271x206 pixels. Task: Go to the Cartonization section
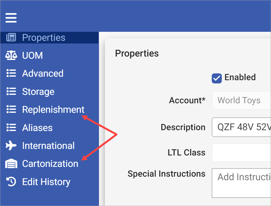(50, 164)
